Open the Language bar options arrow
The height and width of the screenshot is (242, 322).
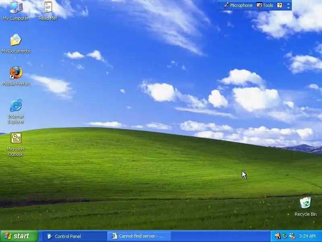pos(288,8)
